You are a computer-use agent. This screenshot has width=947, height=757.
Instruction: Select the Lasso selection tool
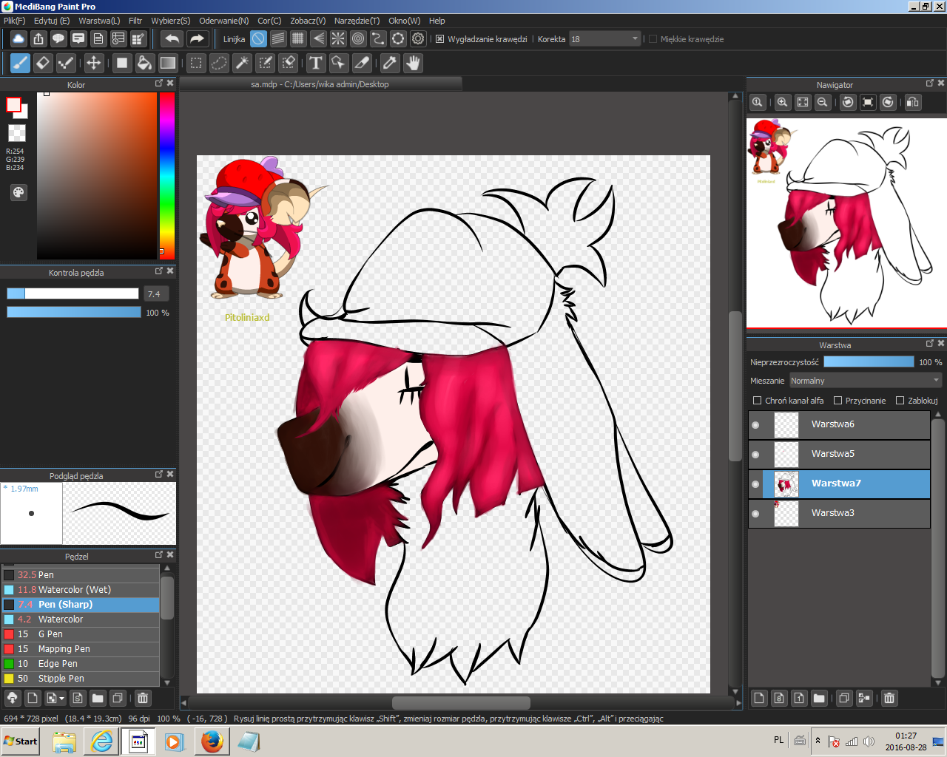click(219, 63)
